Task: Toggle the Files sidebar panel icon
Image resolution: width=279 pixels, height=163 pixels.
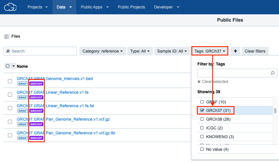Action: pos(6,37)
